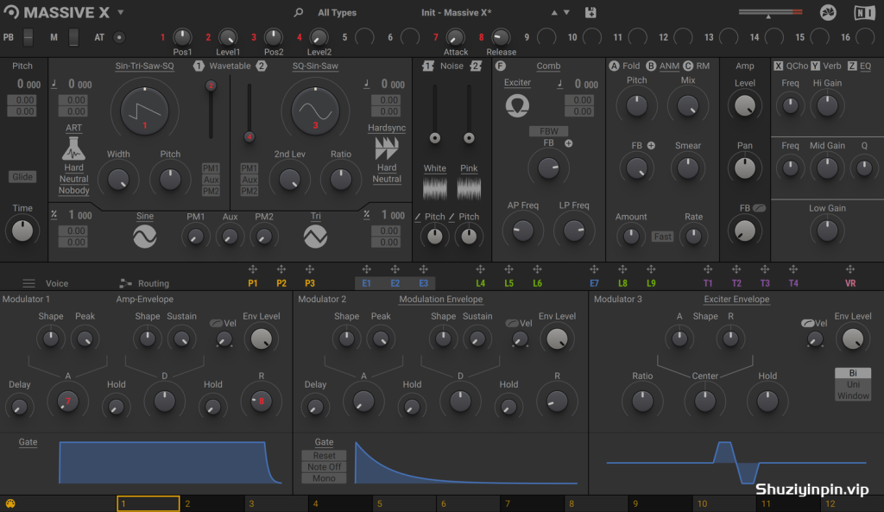Click the Hardsync triangles icon

pos(387,149)
